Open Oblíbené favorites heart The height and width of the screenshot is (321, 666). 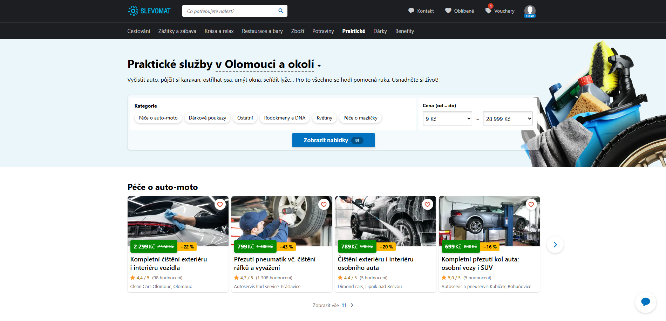pos(459,11)
